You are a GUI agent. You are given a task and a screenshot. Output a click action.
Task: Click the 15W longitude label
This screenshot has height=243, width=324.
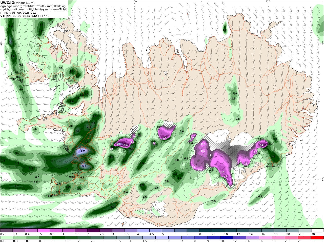(268, 1)
